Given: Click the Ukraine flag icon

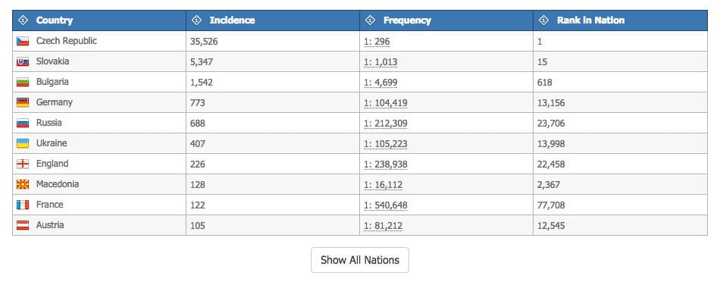Looking at the screenshot, I should point(23,143).
